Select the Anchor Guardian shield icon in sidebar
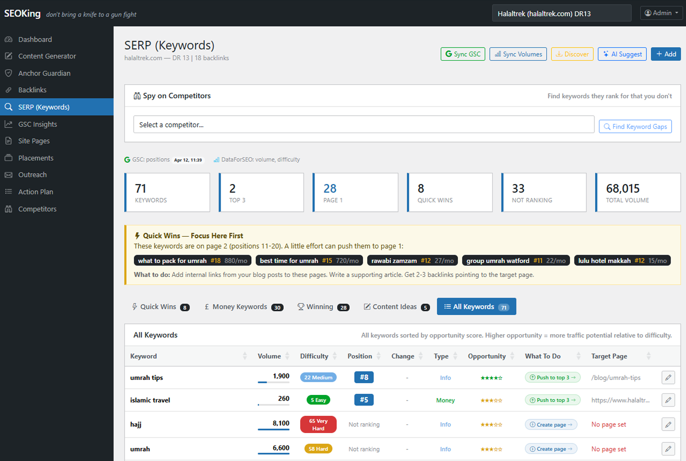Viewport: 686px width, 461px height. tap(9, 73)
